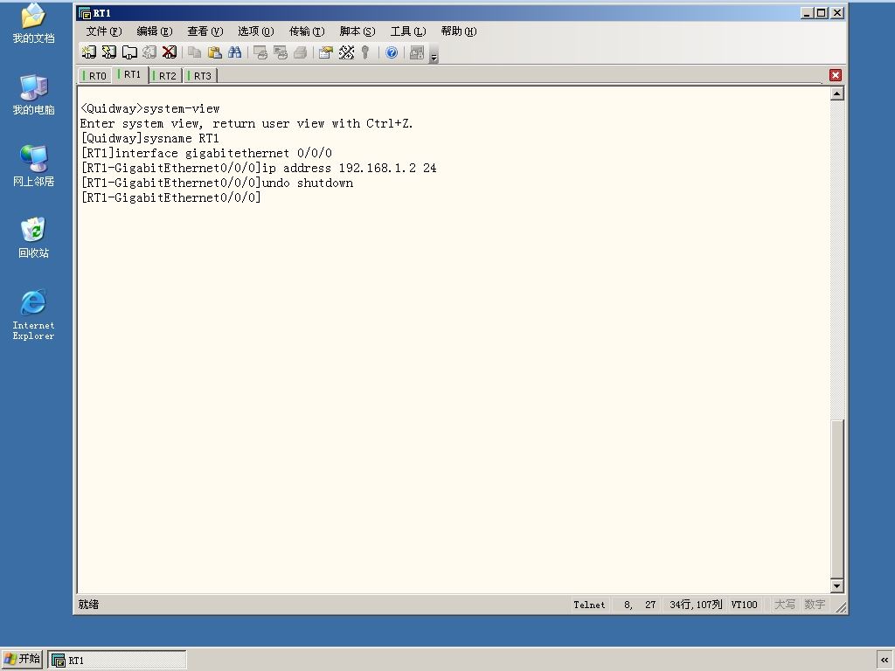Image resolution: width=895 pixels, height=671 pixels.
Task: Expand the system tray chevron
Action: 885,661
